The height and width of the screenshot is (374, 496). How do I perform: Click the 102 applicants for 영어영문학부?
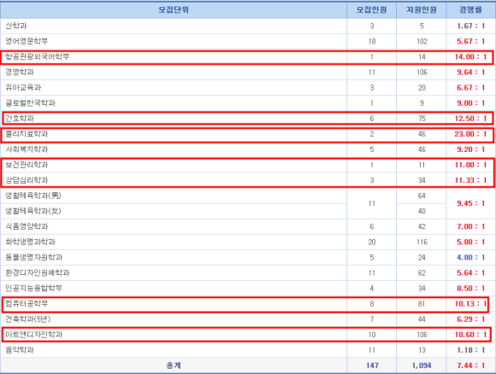[422, 41]
